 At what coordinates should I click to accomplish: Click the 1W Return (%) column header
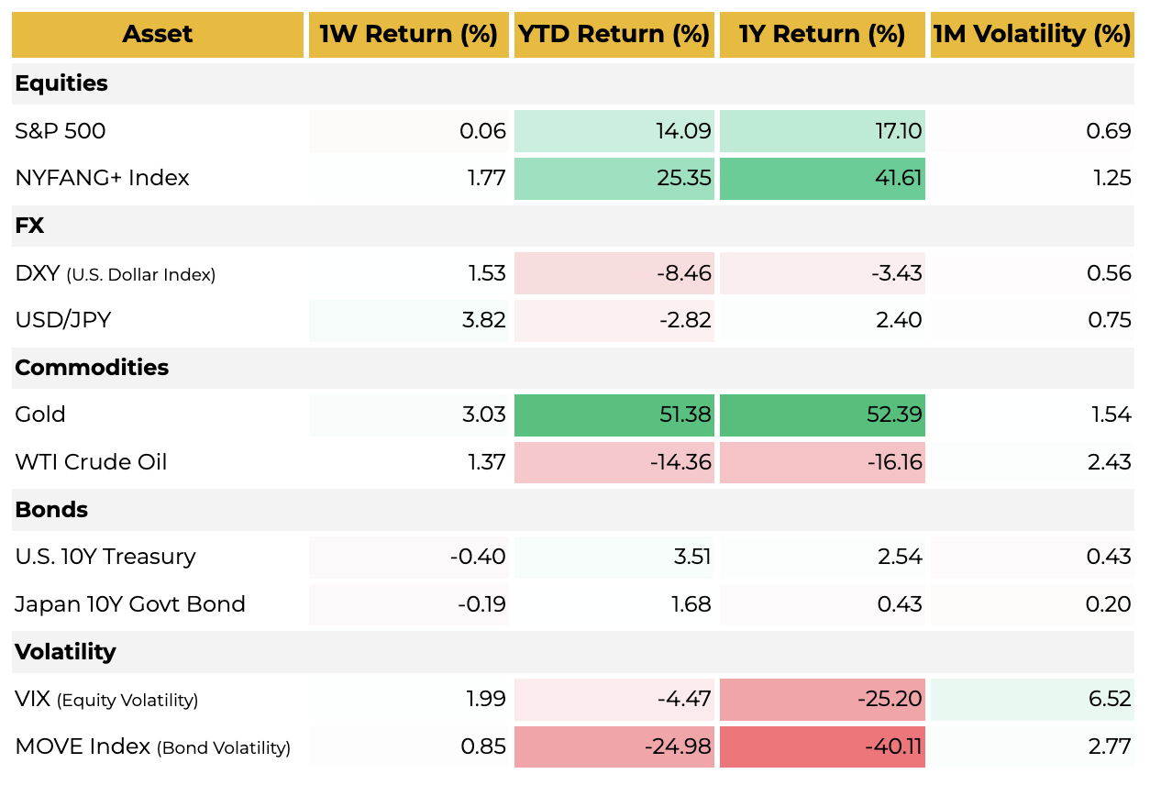(408, 35)
